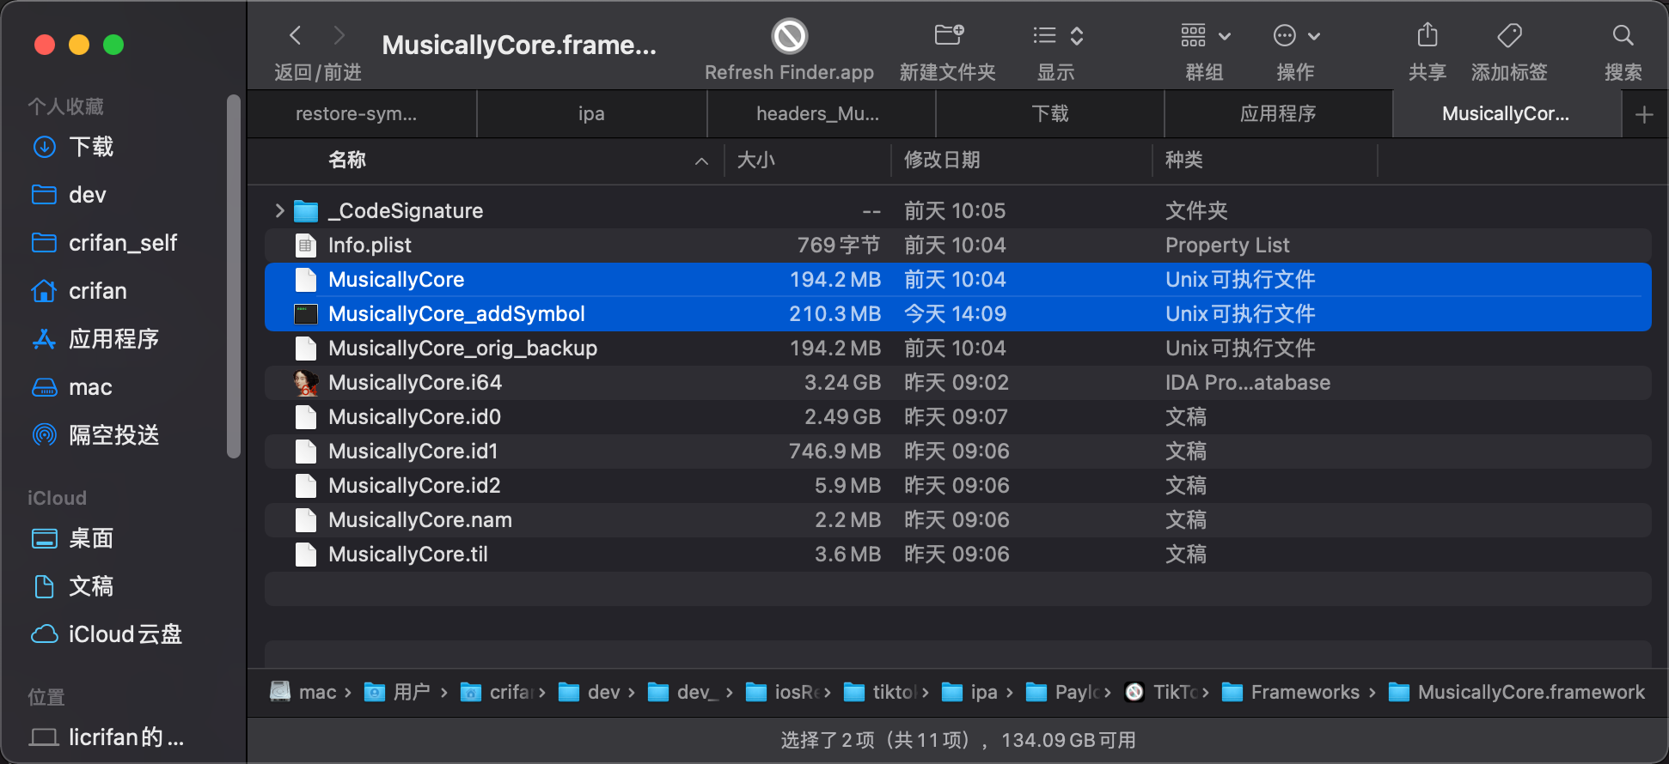Sort by the Size (大小) column header
This screenshot has width=1669, height=764.
(x=756, y=161)
